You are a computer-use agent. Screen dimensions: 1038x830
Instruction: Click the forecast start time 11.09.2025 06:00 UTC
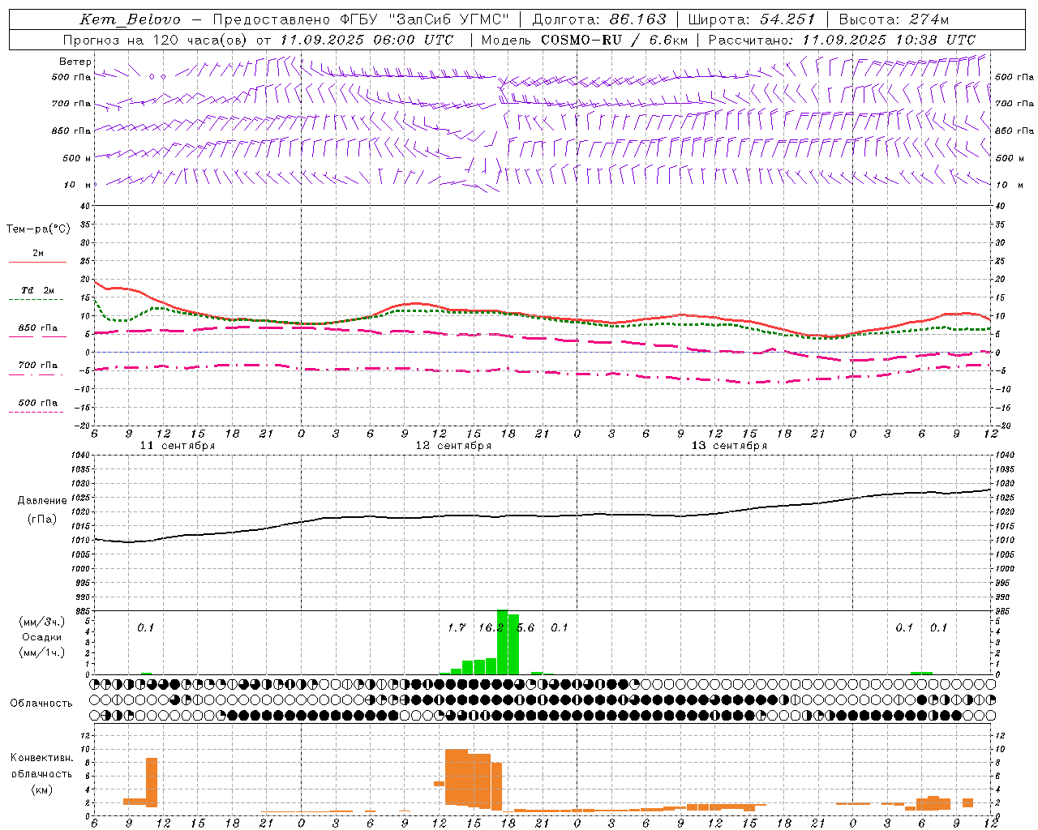pos(367,40)
